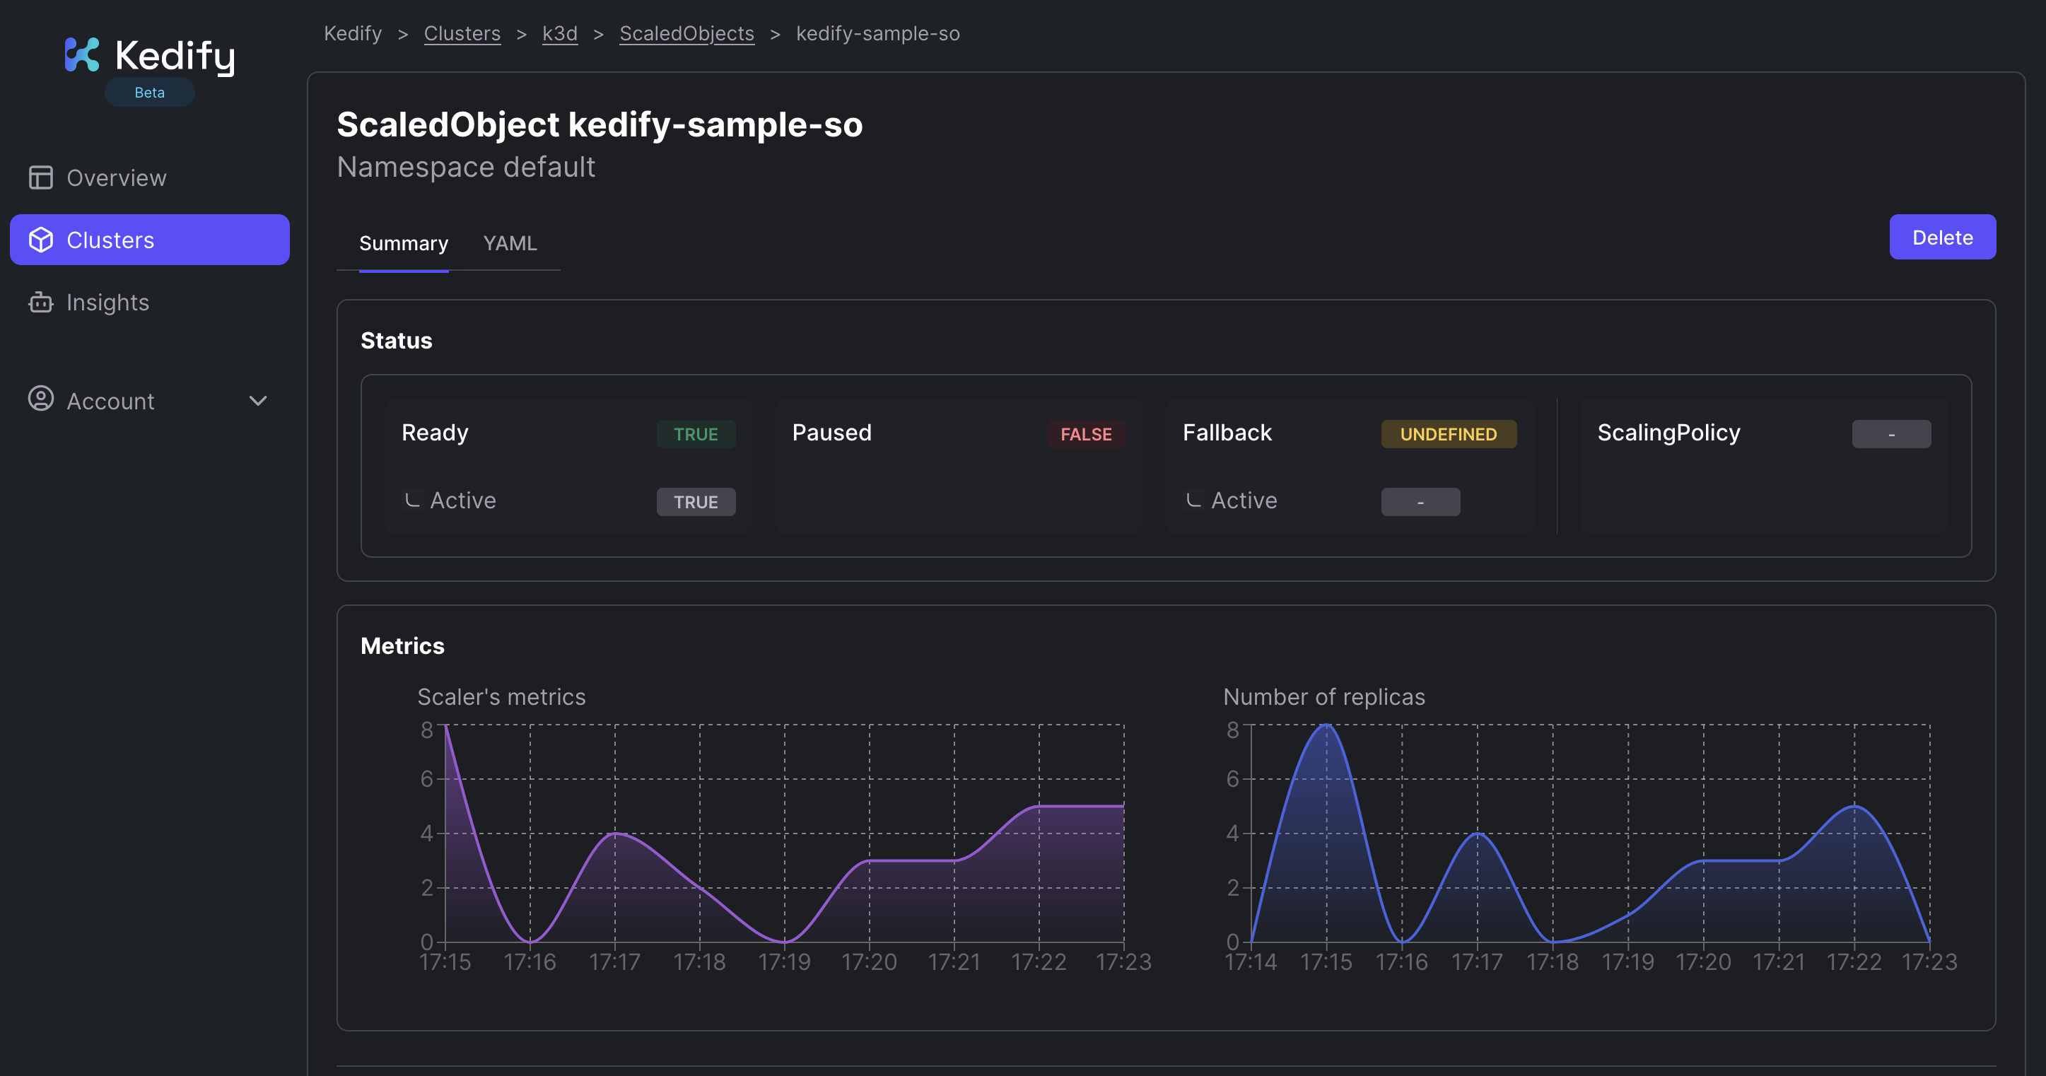This screenshot has height=1076, width=2046.
Task: Click the Status section heading
Action: coord(397,340)
